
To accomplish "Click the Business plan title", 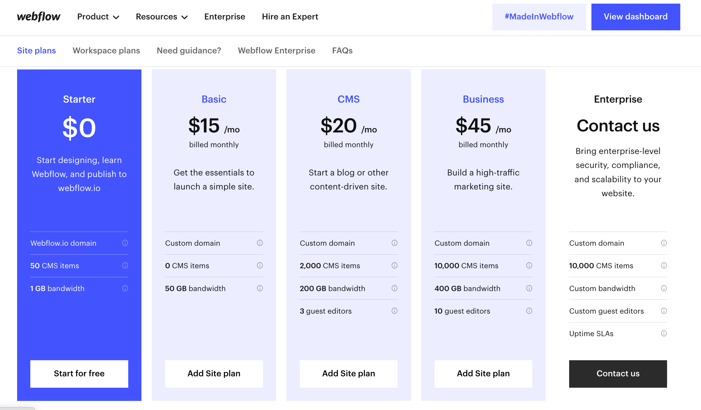I will click(483, 99).
